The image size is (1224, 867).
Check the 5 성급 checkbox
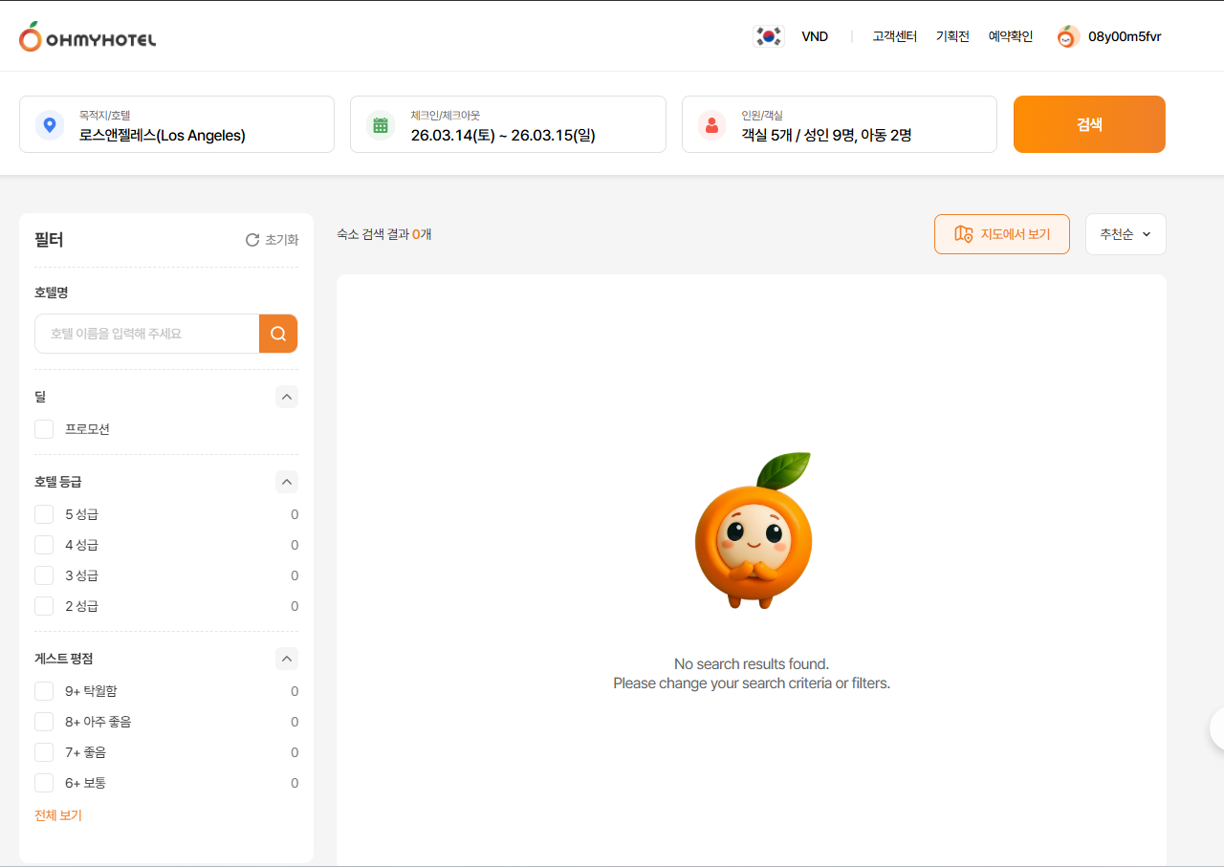[x=44, y=514]
